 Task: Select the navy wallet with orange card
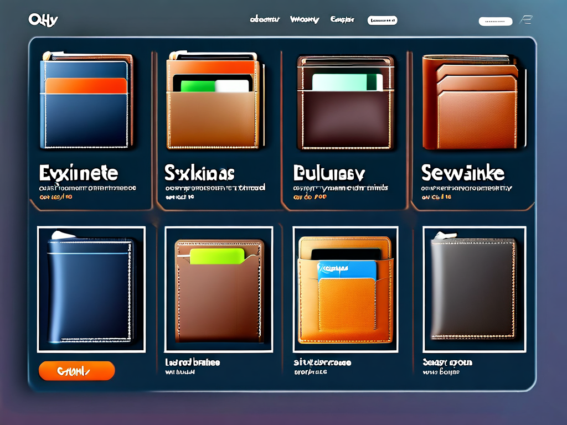(x=87, y=101)
